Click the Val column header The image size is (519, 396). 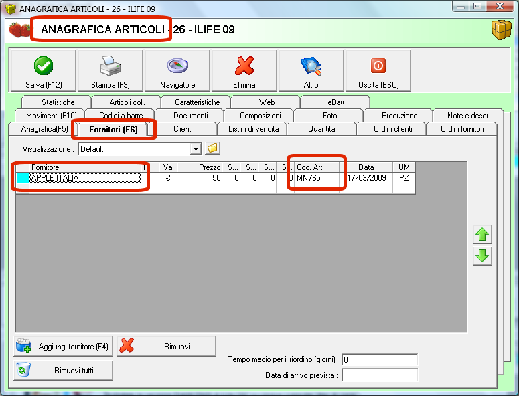pos(168,167)
